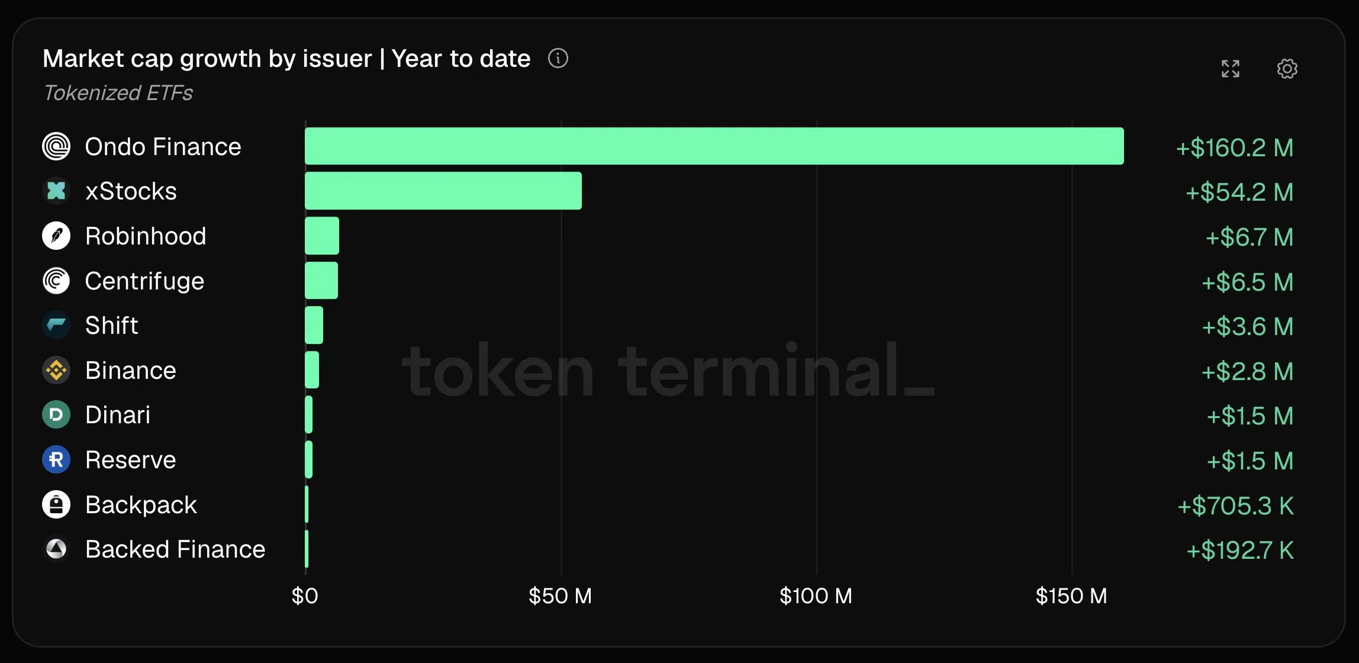Click the xStocks logo icon
The width and height of the screenshot is (1359, 663).
pos(56,191)
